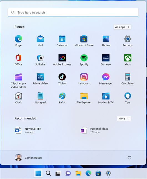Expand the All apps list
The image size is (147, 179).
(x=122, y=27)
